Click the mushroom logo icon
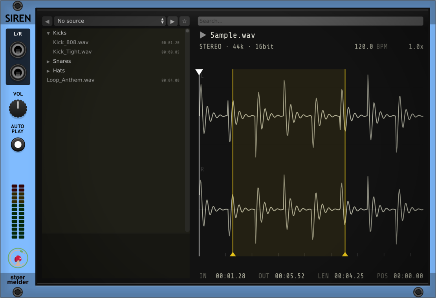This screenshot has height=298, width=436. tap(18, 258)
